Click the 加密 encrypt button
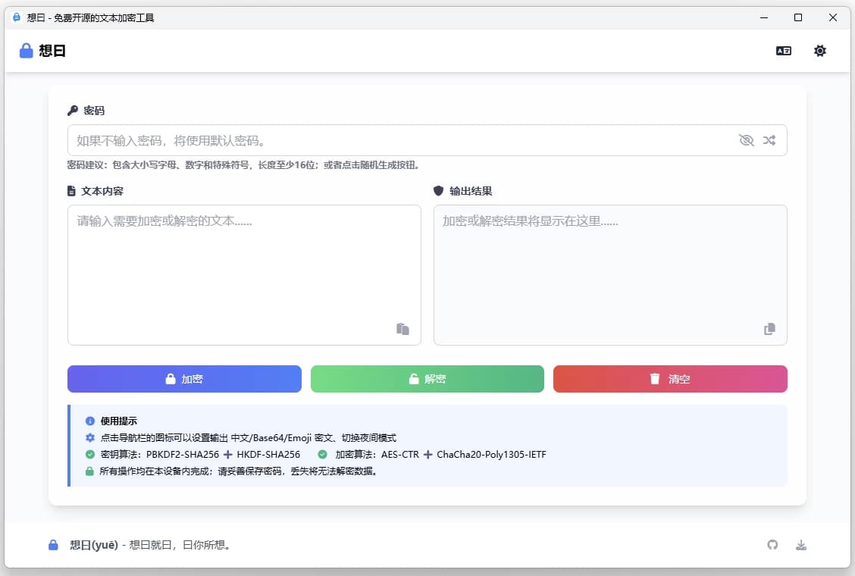This screenshot has height=576, width=855. pyautogui.click(x=184, y=379)
